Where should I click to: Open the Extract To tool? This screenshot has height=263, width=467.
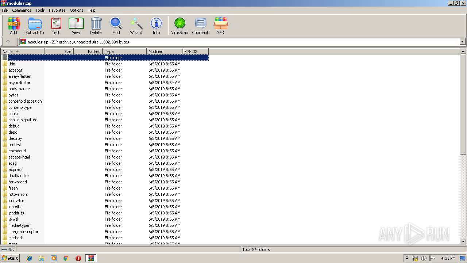tap(35, 26)
